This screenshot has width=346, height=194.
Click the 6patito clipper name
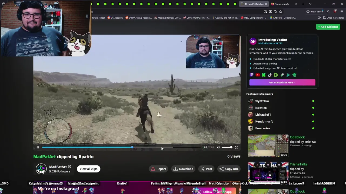[86, 157]
